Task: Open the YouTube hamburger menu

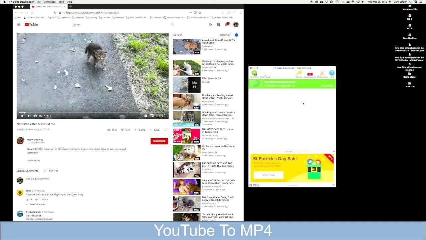Action: click(19, 24)
